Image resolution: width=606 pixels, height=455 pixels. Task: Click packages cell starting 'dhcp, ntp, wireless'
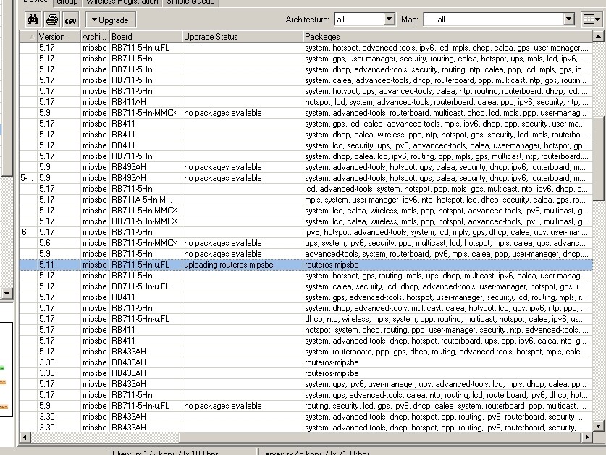pyautogui.click(x=447, y=319)
